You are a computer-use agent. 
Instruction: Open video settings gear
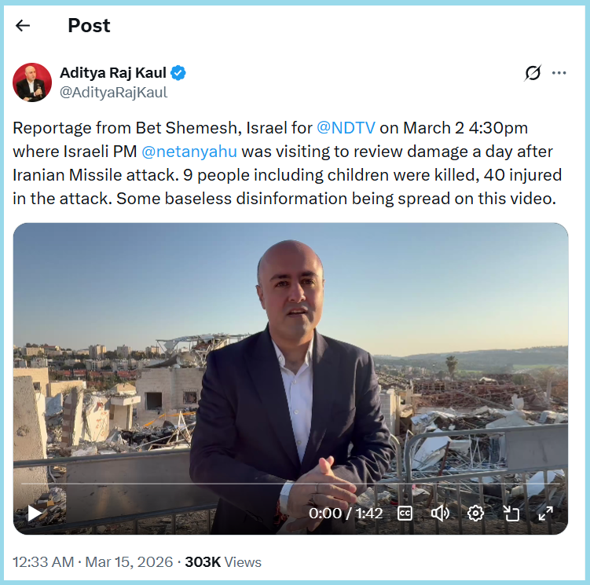(475, 513)
